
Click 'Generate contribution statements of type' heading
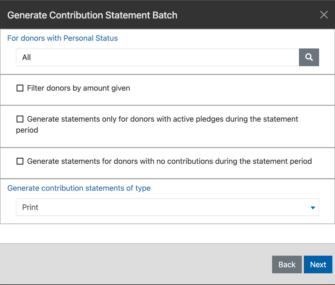[79, 188]
